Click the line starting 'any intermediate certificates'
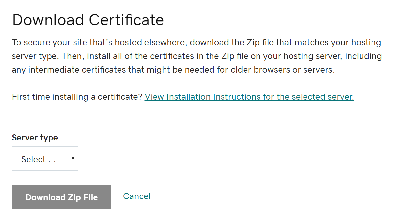This screenshot has width=401, height=213. pyautogui.click(x=173, y=70)
